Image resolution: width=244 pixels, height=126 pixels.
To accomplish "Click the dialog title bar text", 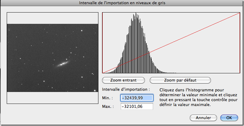I will [x=122, y=3].
